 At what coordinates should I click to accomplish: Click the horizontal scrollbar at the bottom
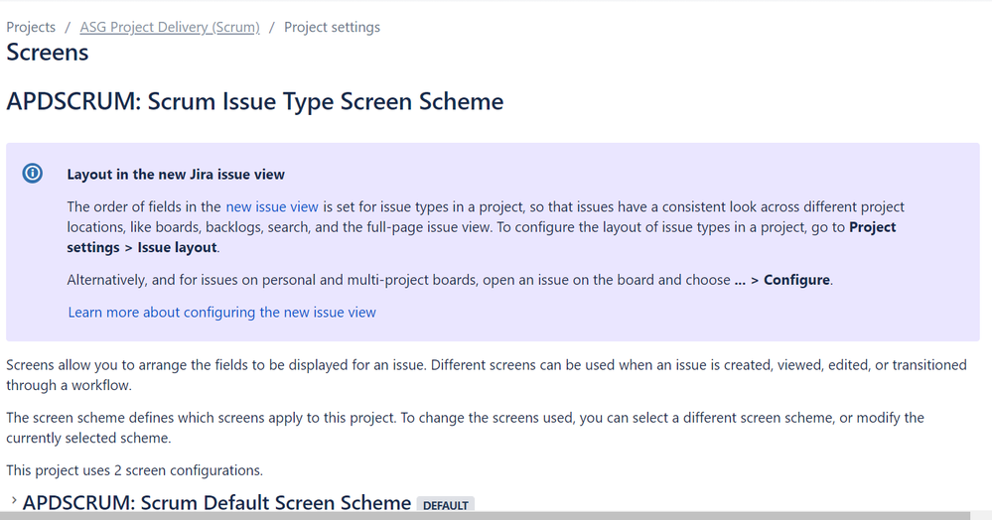coord(486,516)
